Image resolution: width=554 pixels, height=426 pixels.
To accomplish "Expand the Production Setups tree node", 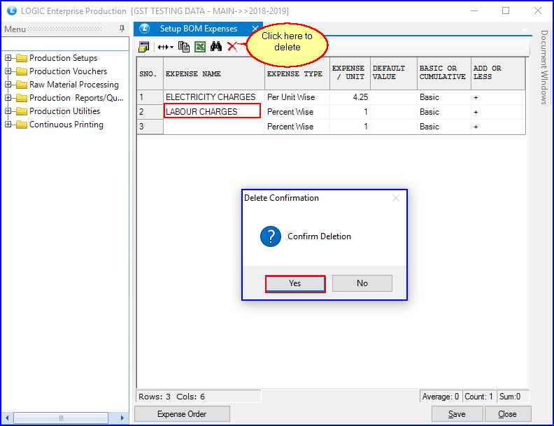I will pyautogui.click(x=8, y=57).
